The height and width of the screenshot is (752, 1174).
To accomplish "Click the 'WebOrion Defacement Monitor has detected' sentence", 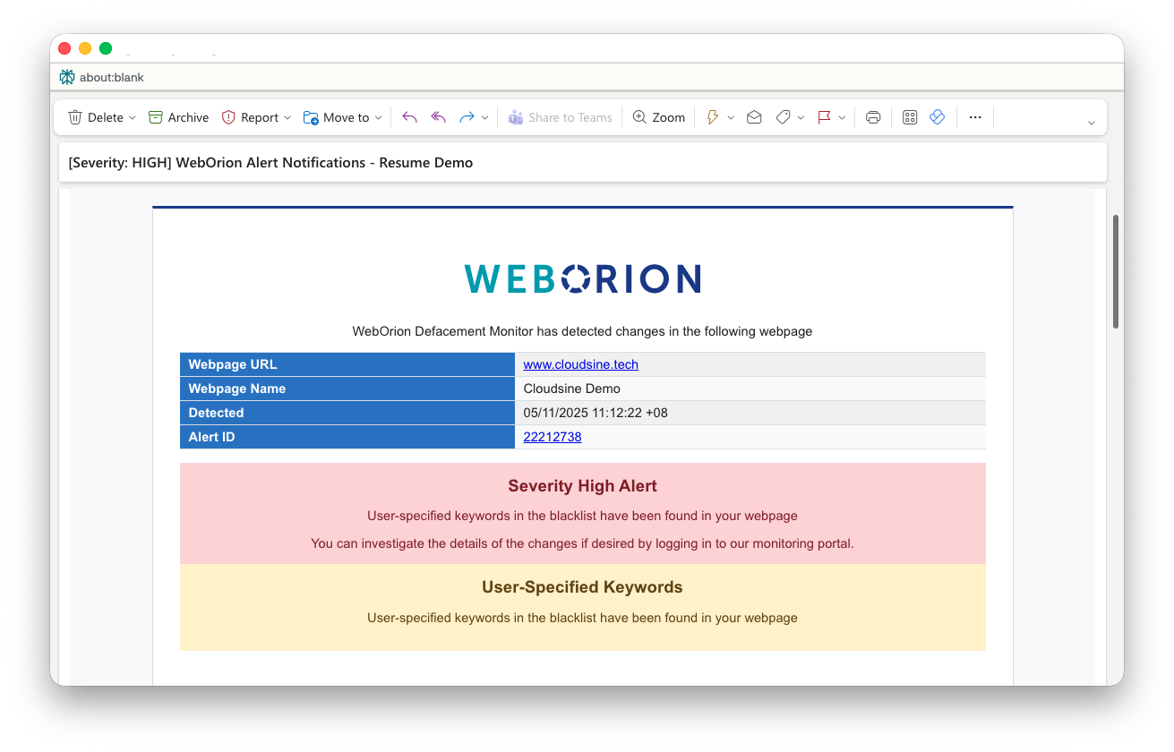I will point(582,331).
